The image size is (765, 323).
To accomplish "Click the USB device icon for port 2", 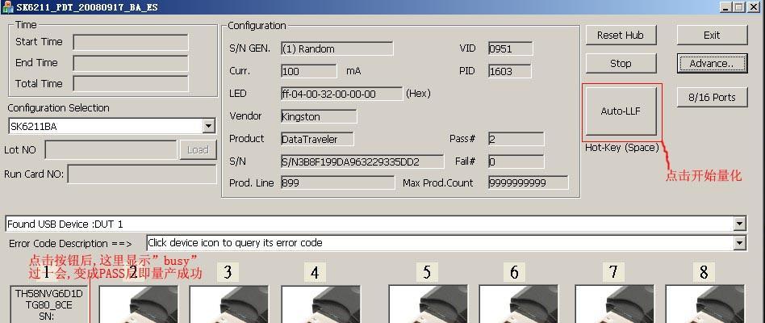I will (x=139, y=304).
